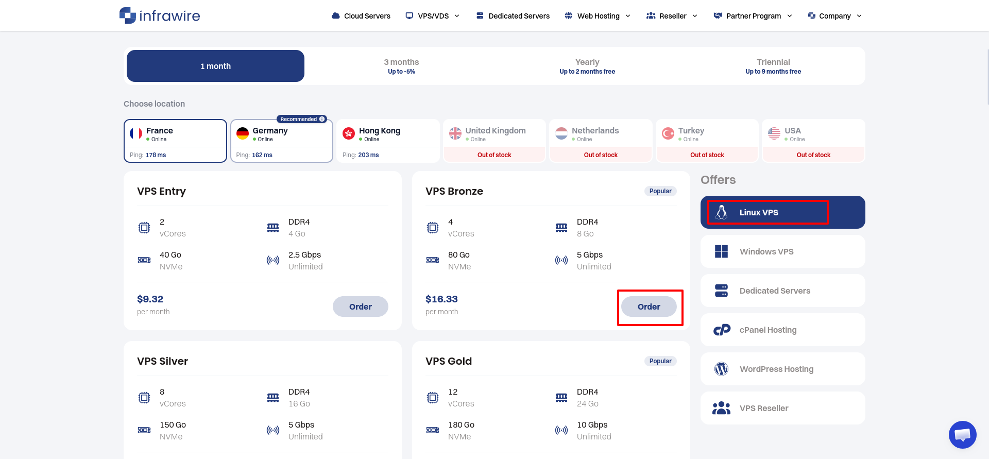Open the Dedicated Servers nav link
Viewport: 989px width, 459px height.
[513, 16]
